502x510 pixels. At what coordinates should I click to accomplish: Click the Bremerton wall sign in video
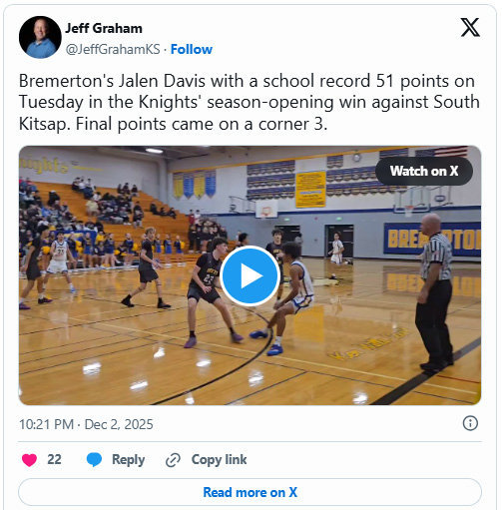point(432,239)
